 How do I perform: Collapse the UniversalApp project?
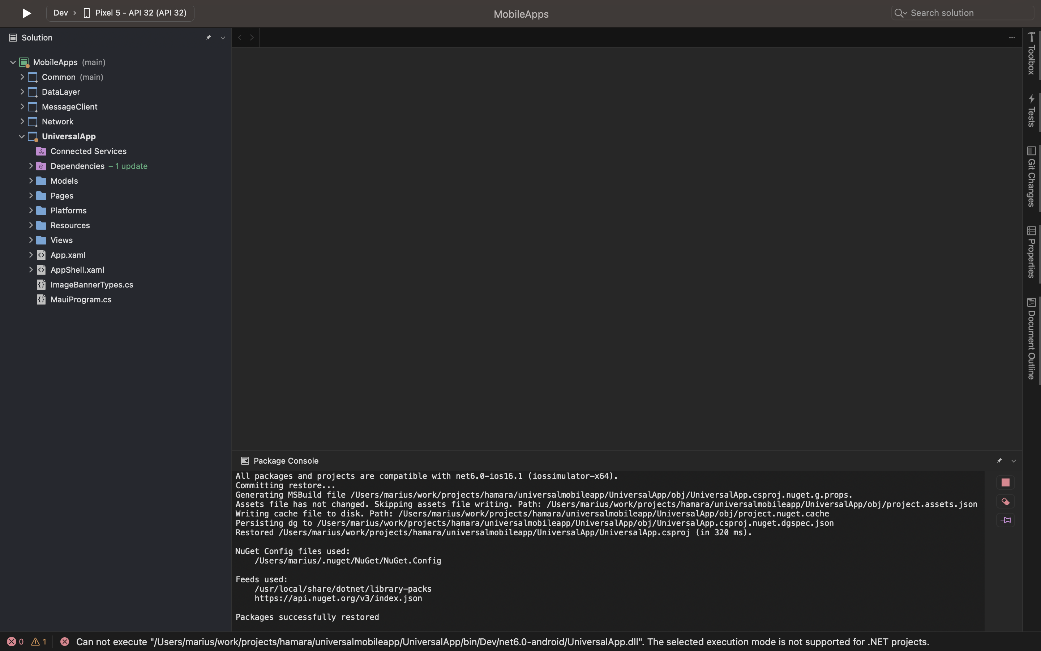(22, 136)
